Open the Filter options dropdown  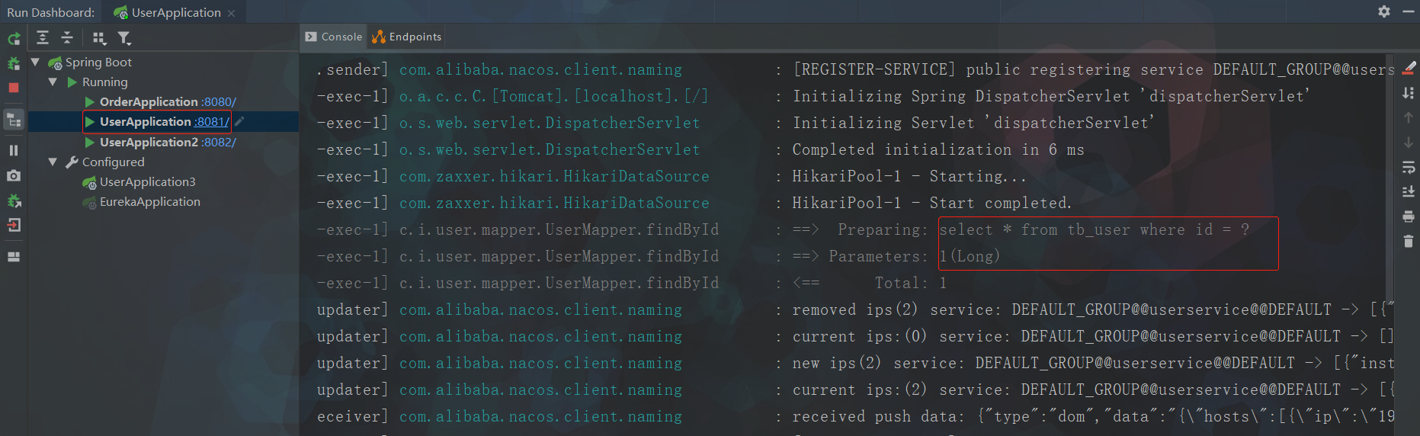click(x=124, y=37)
